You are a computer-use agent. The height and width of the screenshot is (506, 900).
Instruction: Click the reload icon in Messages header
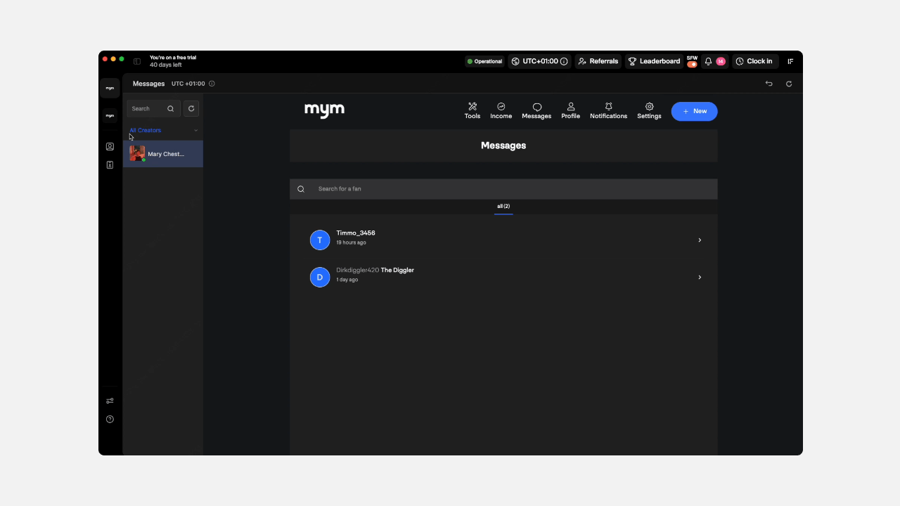(789, 84)
